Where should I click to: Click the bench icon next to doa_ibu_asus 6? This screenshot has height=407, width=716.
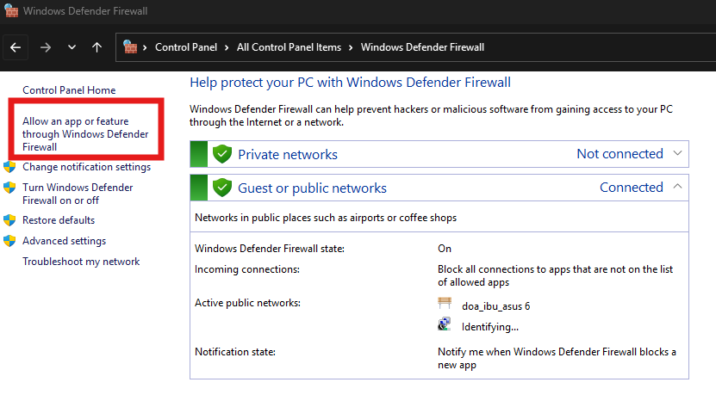445,304
